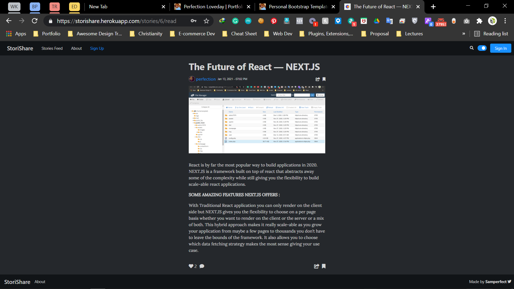
Task: Click the search icon in StoriShare navbar
Action: coord(471,48)
